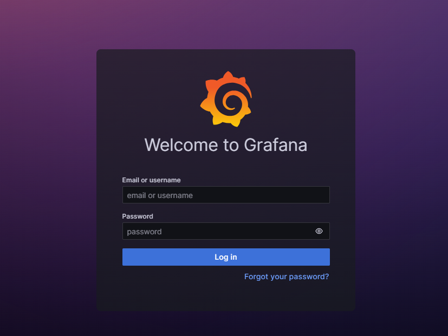Click the Email or username label
The height and width of the screenshot is (336, 448).
152,180
